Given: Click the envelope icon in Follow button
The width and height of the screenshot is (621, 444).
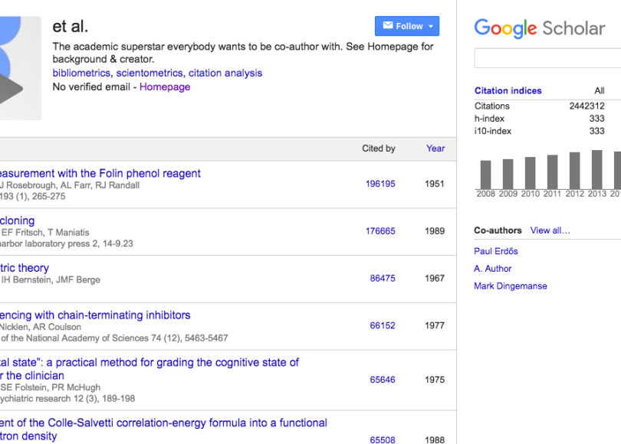Looking at the screenshot, I should pyautogui.click(x=387, y=26).
